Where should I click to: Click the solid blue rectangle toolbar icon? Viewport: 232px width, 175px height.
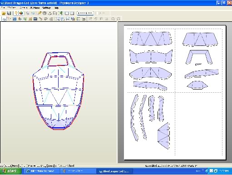35,19
